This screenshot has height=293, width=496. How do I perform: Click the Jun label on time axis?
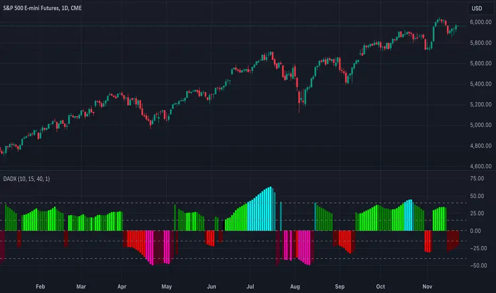tap(211, 287)
